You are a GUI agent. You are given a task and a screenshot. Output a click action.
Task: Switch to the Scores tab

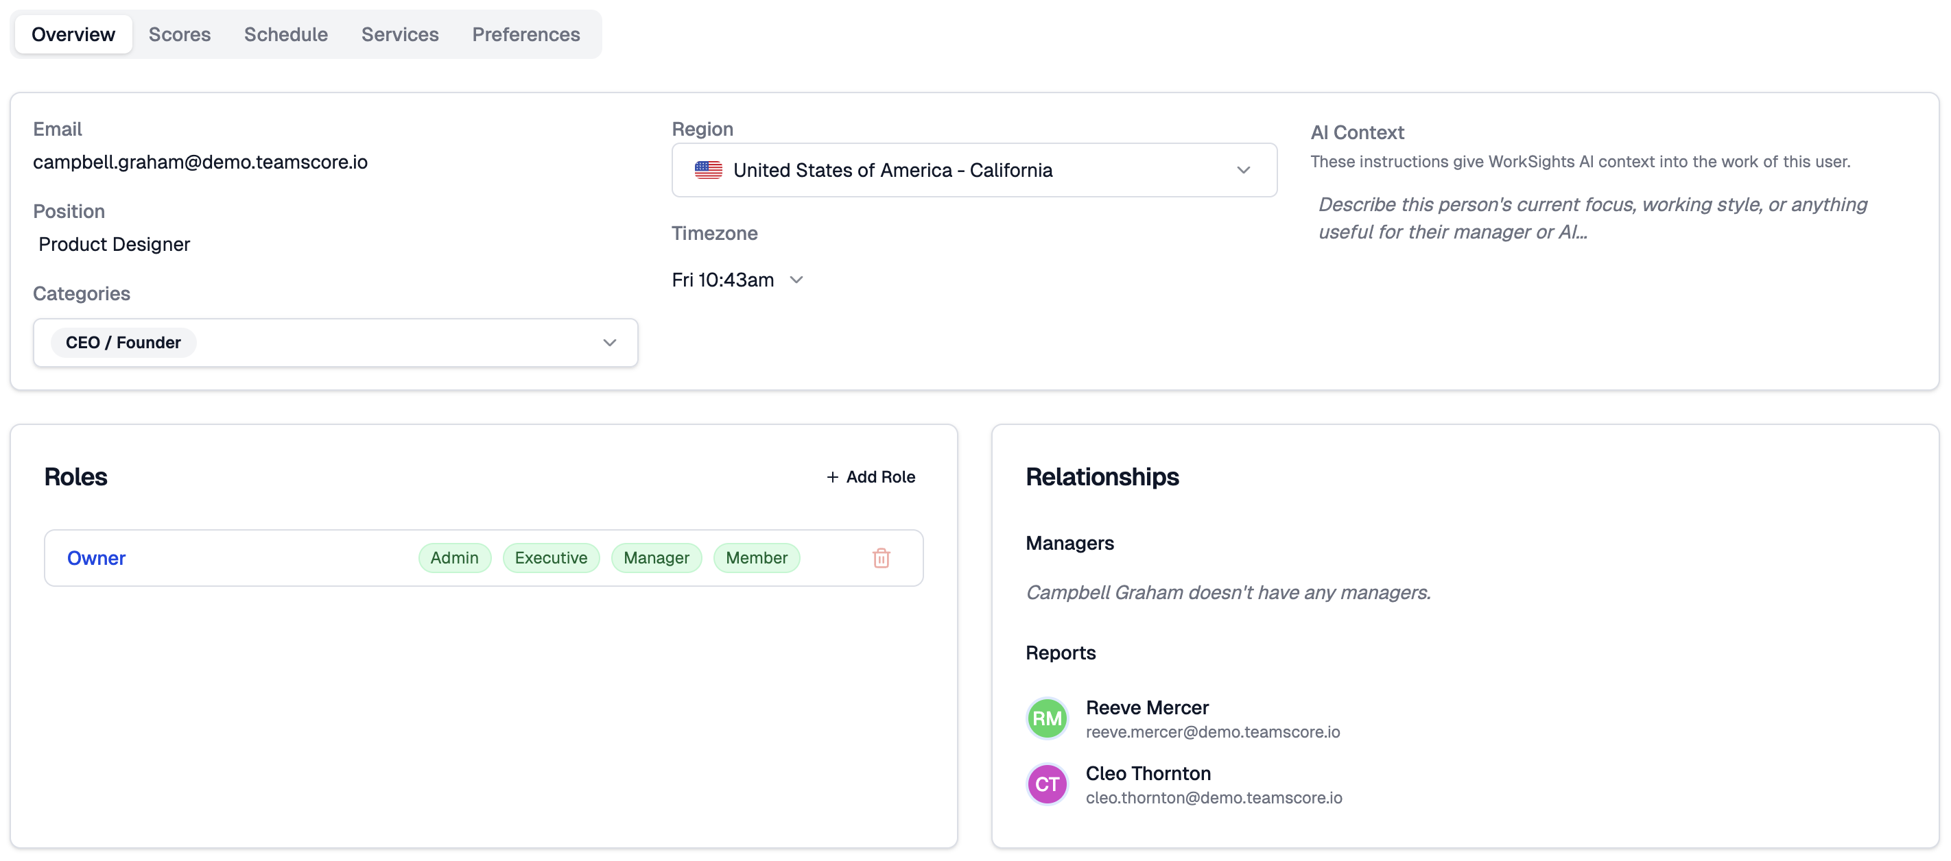[180, 35]
